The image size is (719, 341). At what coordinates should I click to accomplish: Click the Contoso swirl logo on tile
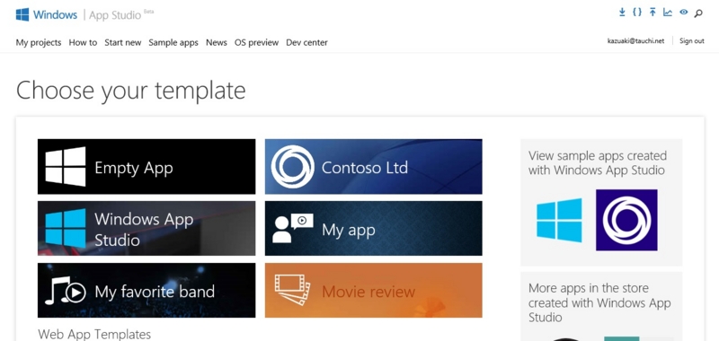point(293,167)
